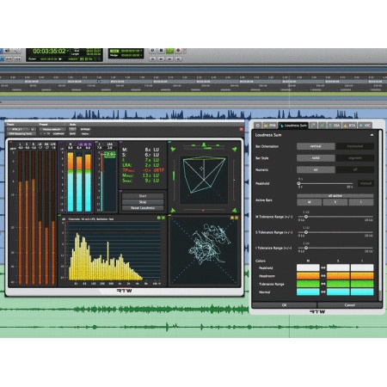387x387 pixels.
Task: Toggle the manual Peakhold button
Action: pos(365,183)
